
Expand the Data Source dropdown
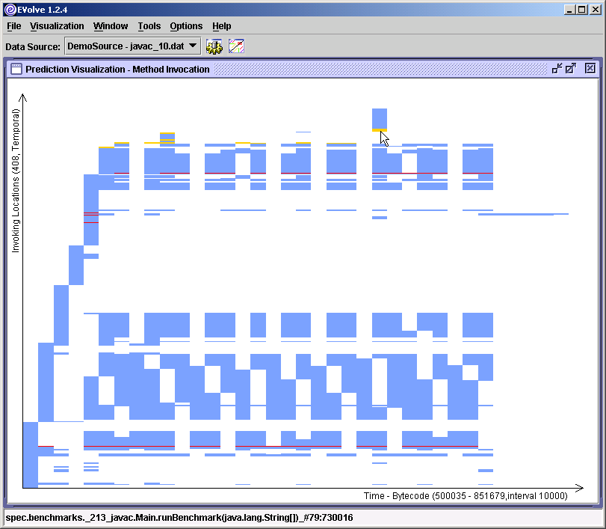tap(132, 46)
